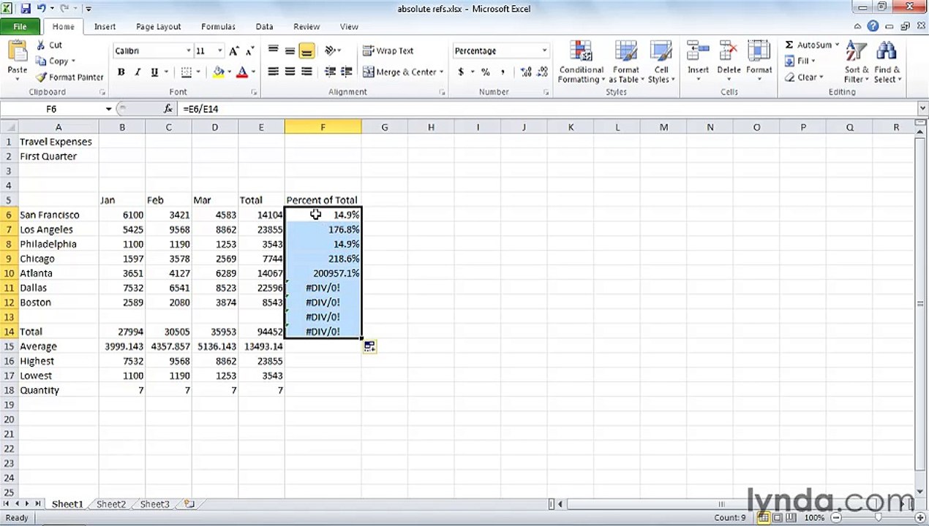The width and height of the screenshot is (929, 526).
Task: Click the Borders icon
Action: pos(187,72)
